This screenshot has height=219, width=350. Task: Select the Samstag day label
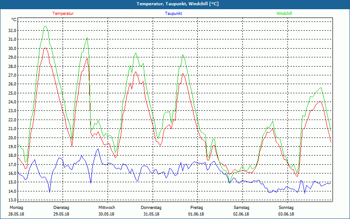tap(241, 208)
